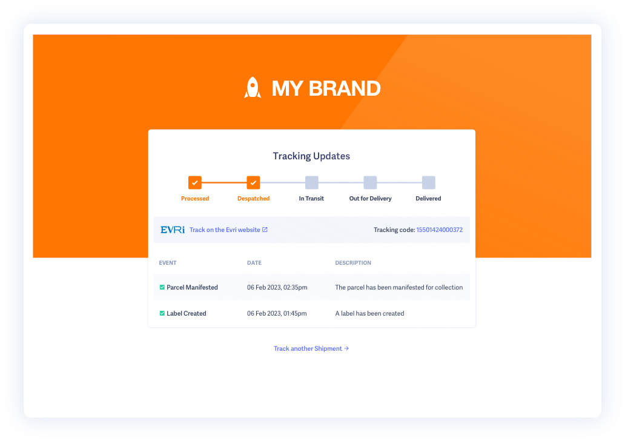Viewport: 625px width, 441px height.
Task: Click the 'Tracking code:' label
Action: [394, 230]
